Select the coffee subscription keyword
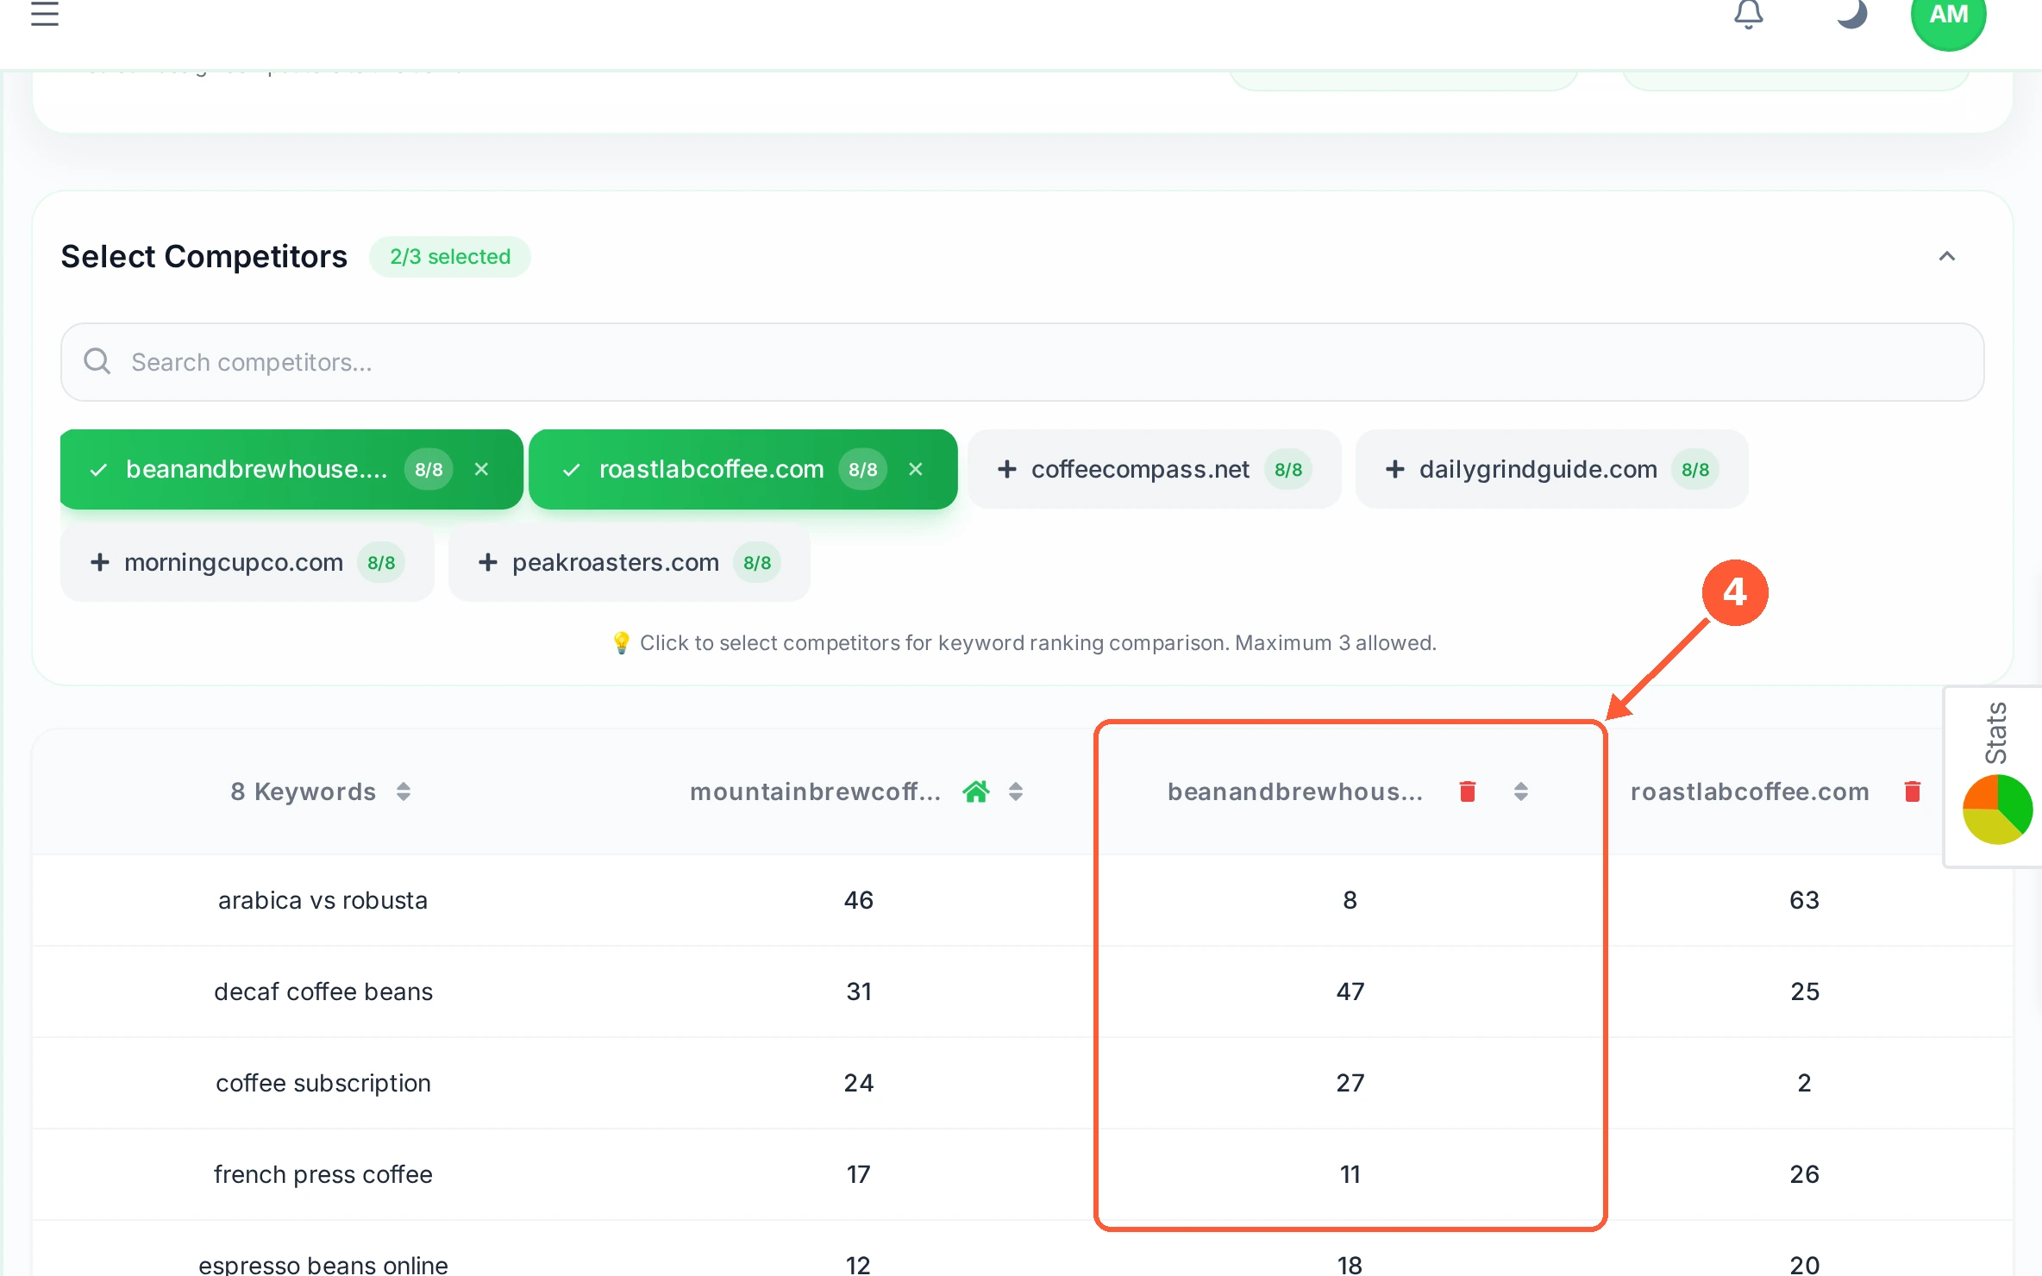 [323, 1083]
